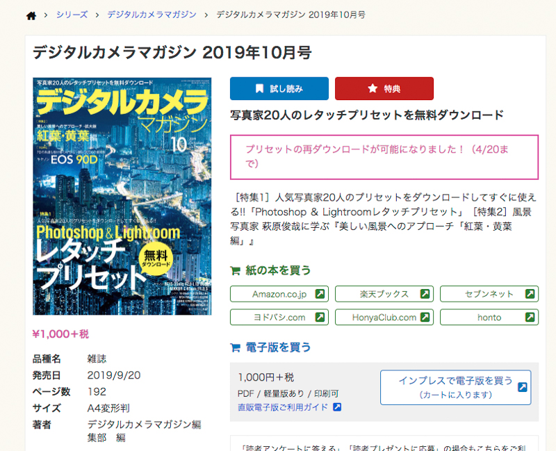
Task: Click the 試し読み blue button
Action: pos(279,89)
